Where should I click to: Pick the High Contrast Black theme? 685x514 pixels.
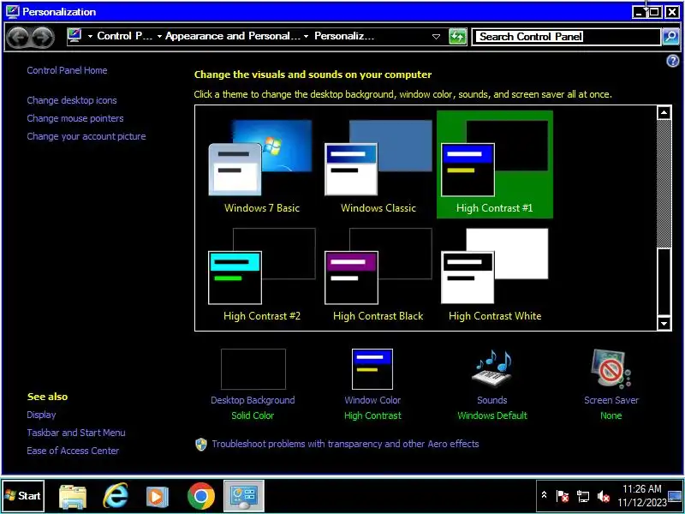(378, 273)
